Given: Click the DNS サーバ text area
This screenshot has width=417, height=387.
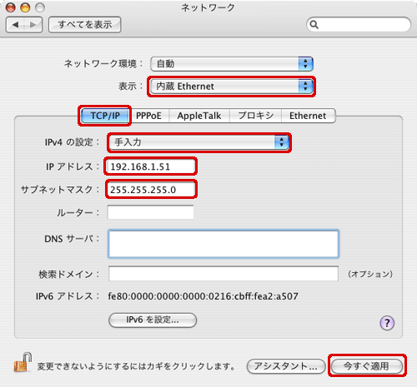Looking at the screenshot, I should click(x=224, y=244).
